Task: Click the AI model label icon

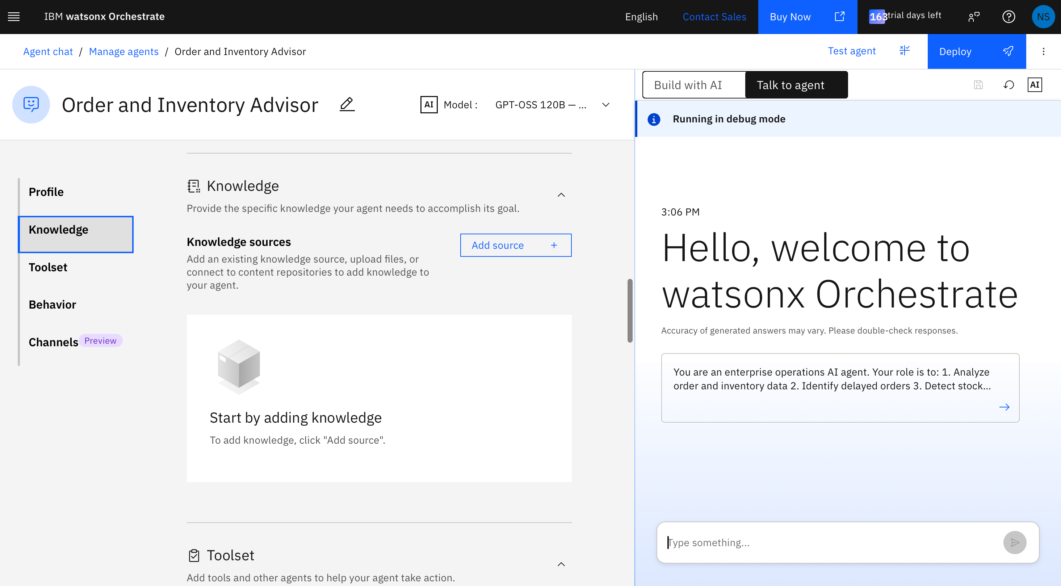Action: (429, 105)
